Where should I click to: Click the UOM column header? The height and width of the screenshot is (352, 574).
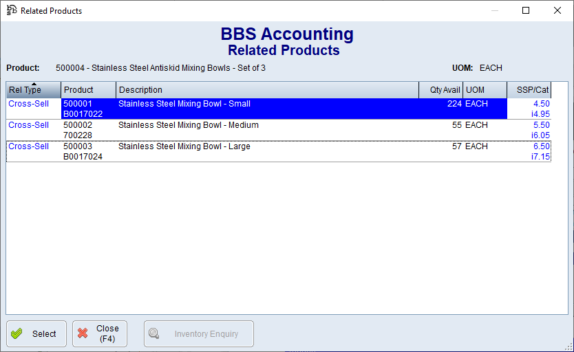coord(485,90)
